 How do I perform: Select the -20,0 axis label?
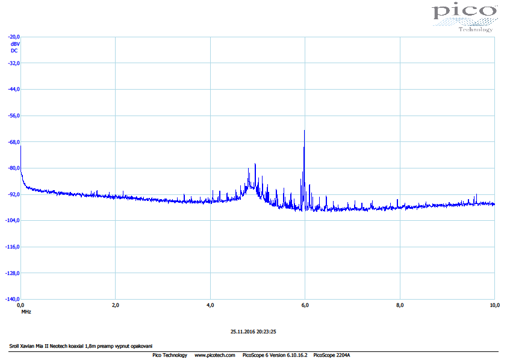coord(14,37)
